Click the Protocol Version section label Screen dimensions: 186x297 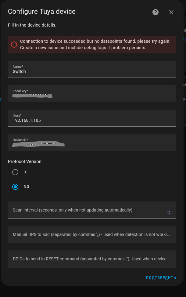(x=24, y=161)
